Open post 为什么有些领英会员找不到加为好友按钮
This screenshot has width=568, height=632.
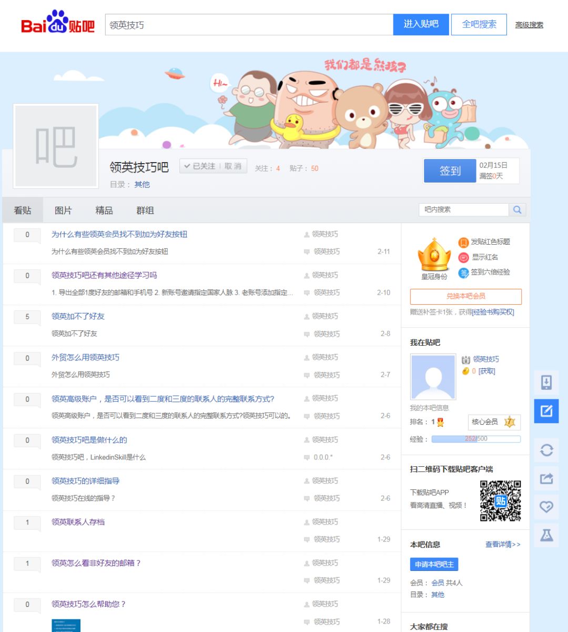[x=119, y=234]
